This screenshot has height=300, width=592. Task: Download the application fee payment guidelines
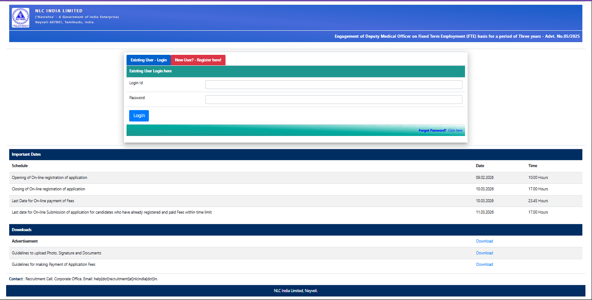484,264
